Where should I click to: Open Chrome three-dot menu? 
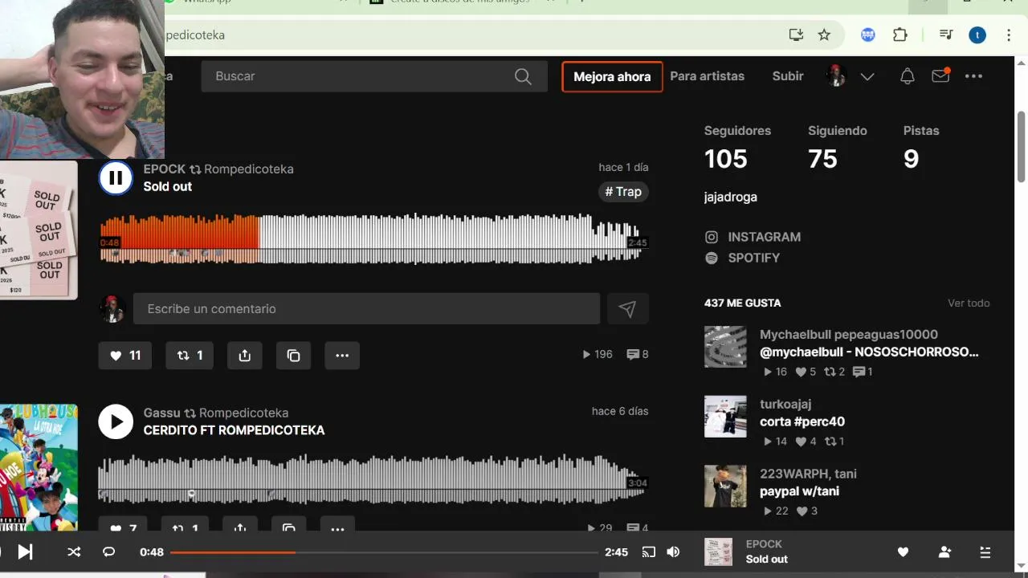tap(1009, 35)
